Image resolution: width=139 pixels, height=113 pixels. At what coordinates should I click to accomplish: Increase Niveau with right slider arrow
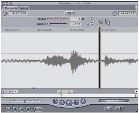coord(68,19)
